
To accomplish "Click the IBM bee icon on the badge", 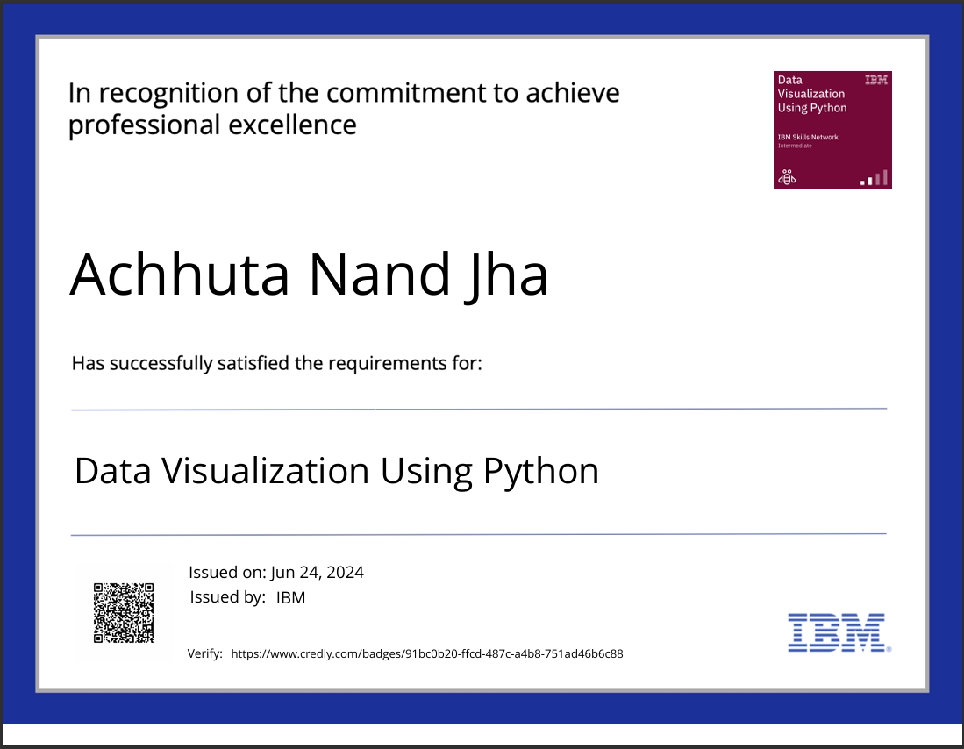I will point(787,176).
